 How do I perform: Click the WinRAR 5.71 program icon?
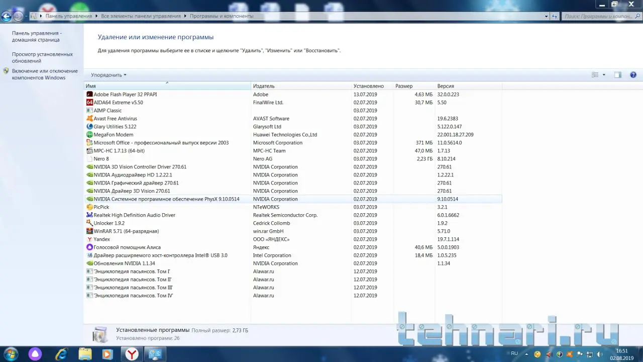click(x=89, y=231)
